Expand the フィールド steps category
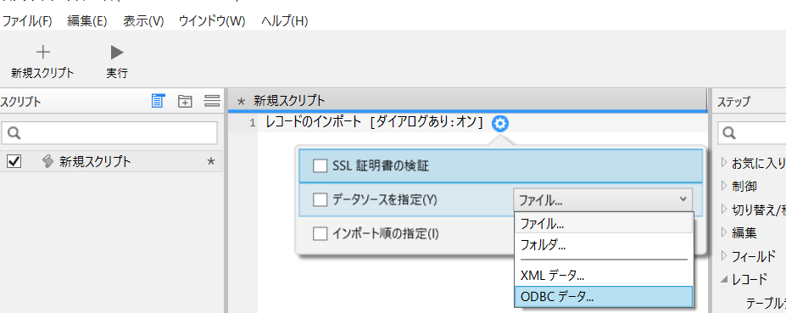Screen dimensions: 786x313 point(724,256)
